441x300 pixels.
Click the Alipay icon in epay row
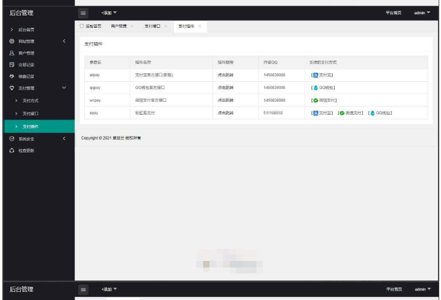(316, 113)
